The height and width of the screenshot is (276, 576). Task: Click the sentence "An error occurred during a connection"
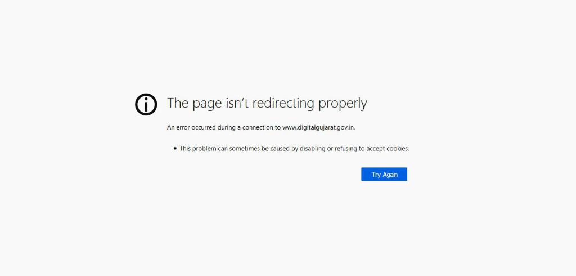point(220,128)
